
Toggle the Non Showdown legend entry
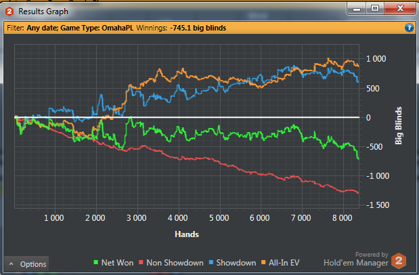click(171, 263)
